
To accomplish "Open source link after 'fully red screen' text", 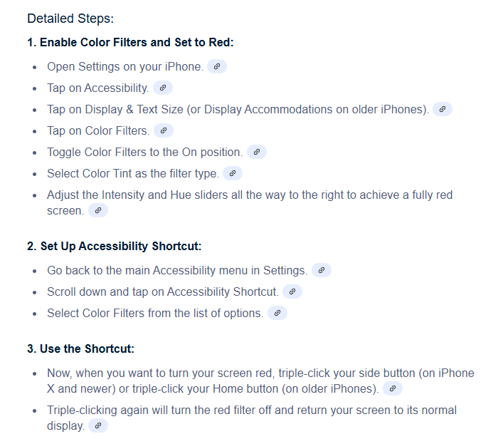I will (98, 210).
